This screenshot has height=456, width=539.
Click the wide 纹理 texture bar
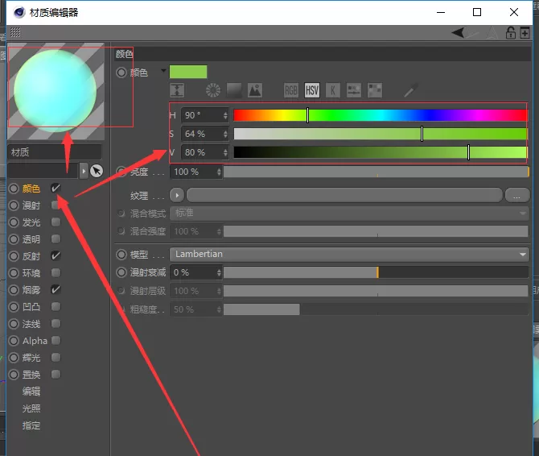click(344, 196)
